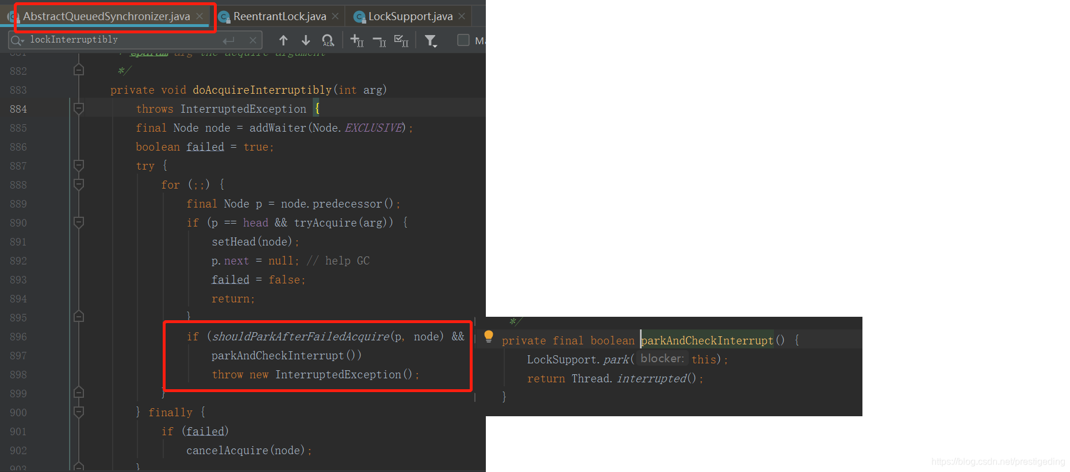The height and width of the screenshot is (472, 1070).
Task: Collapse the method fold at line 884
Action: (79, 108)
